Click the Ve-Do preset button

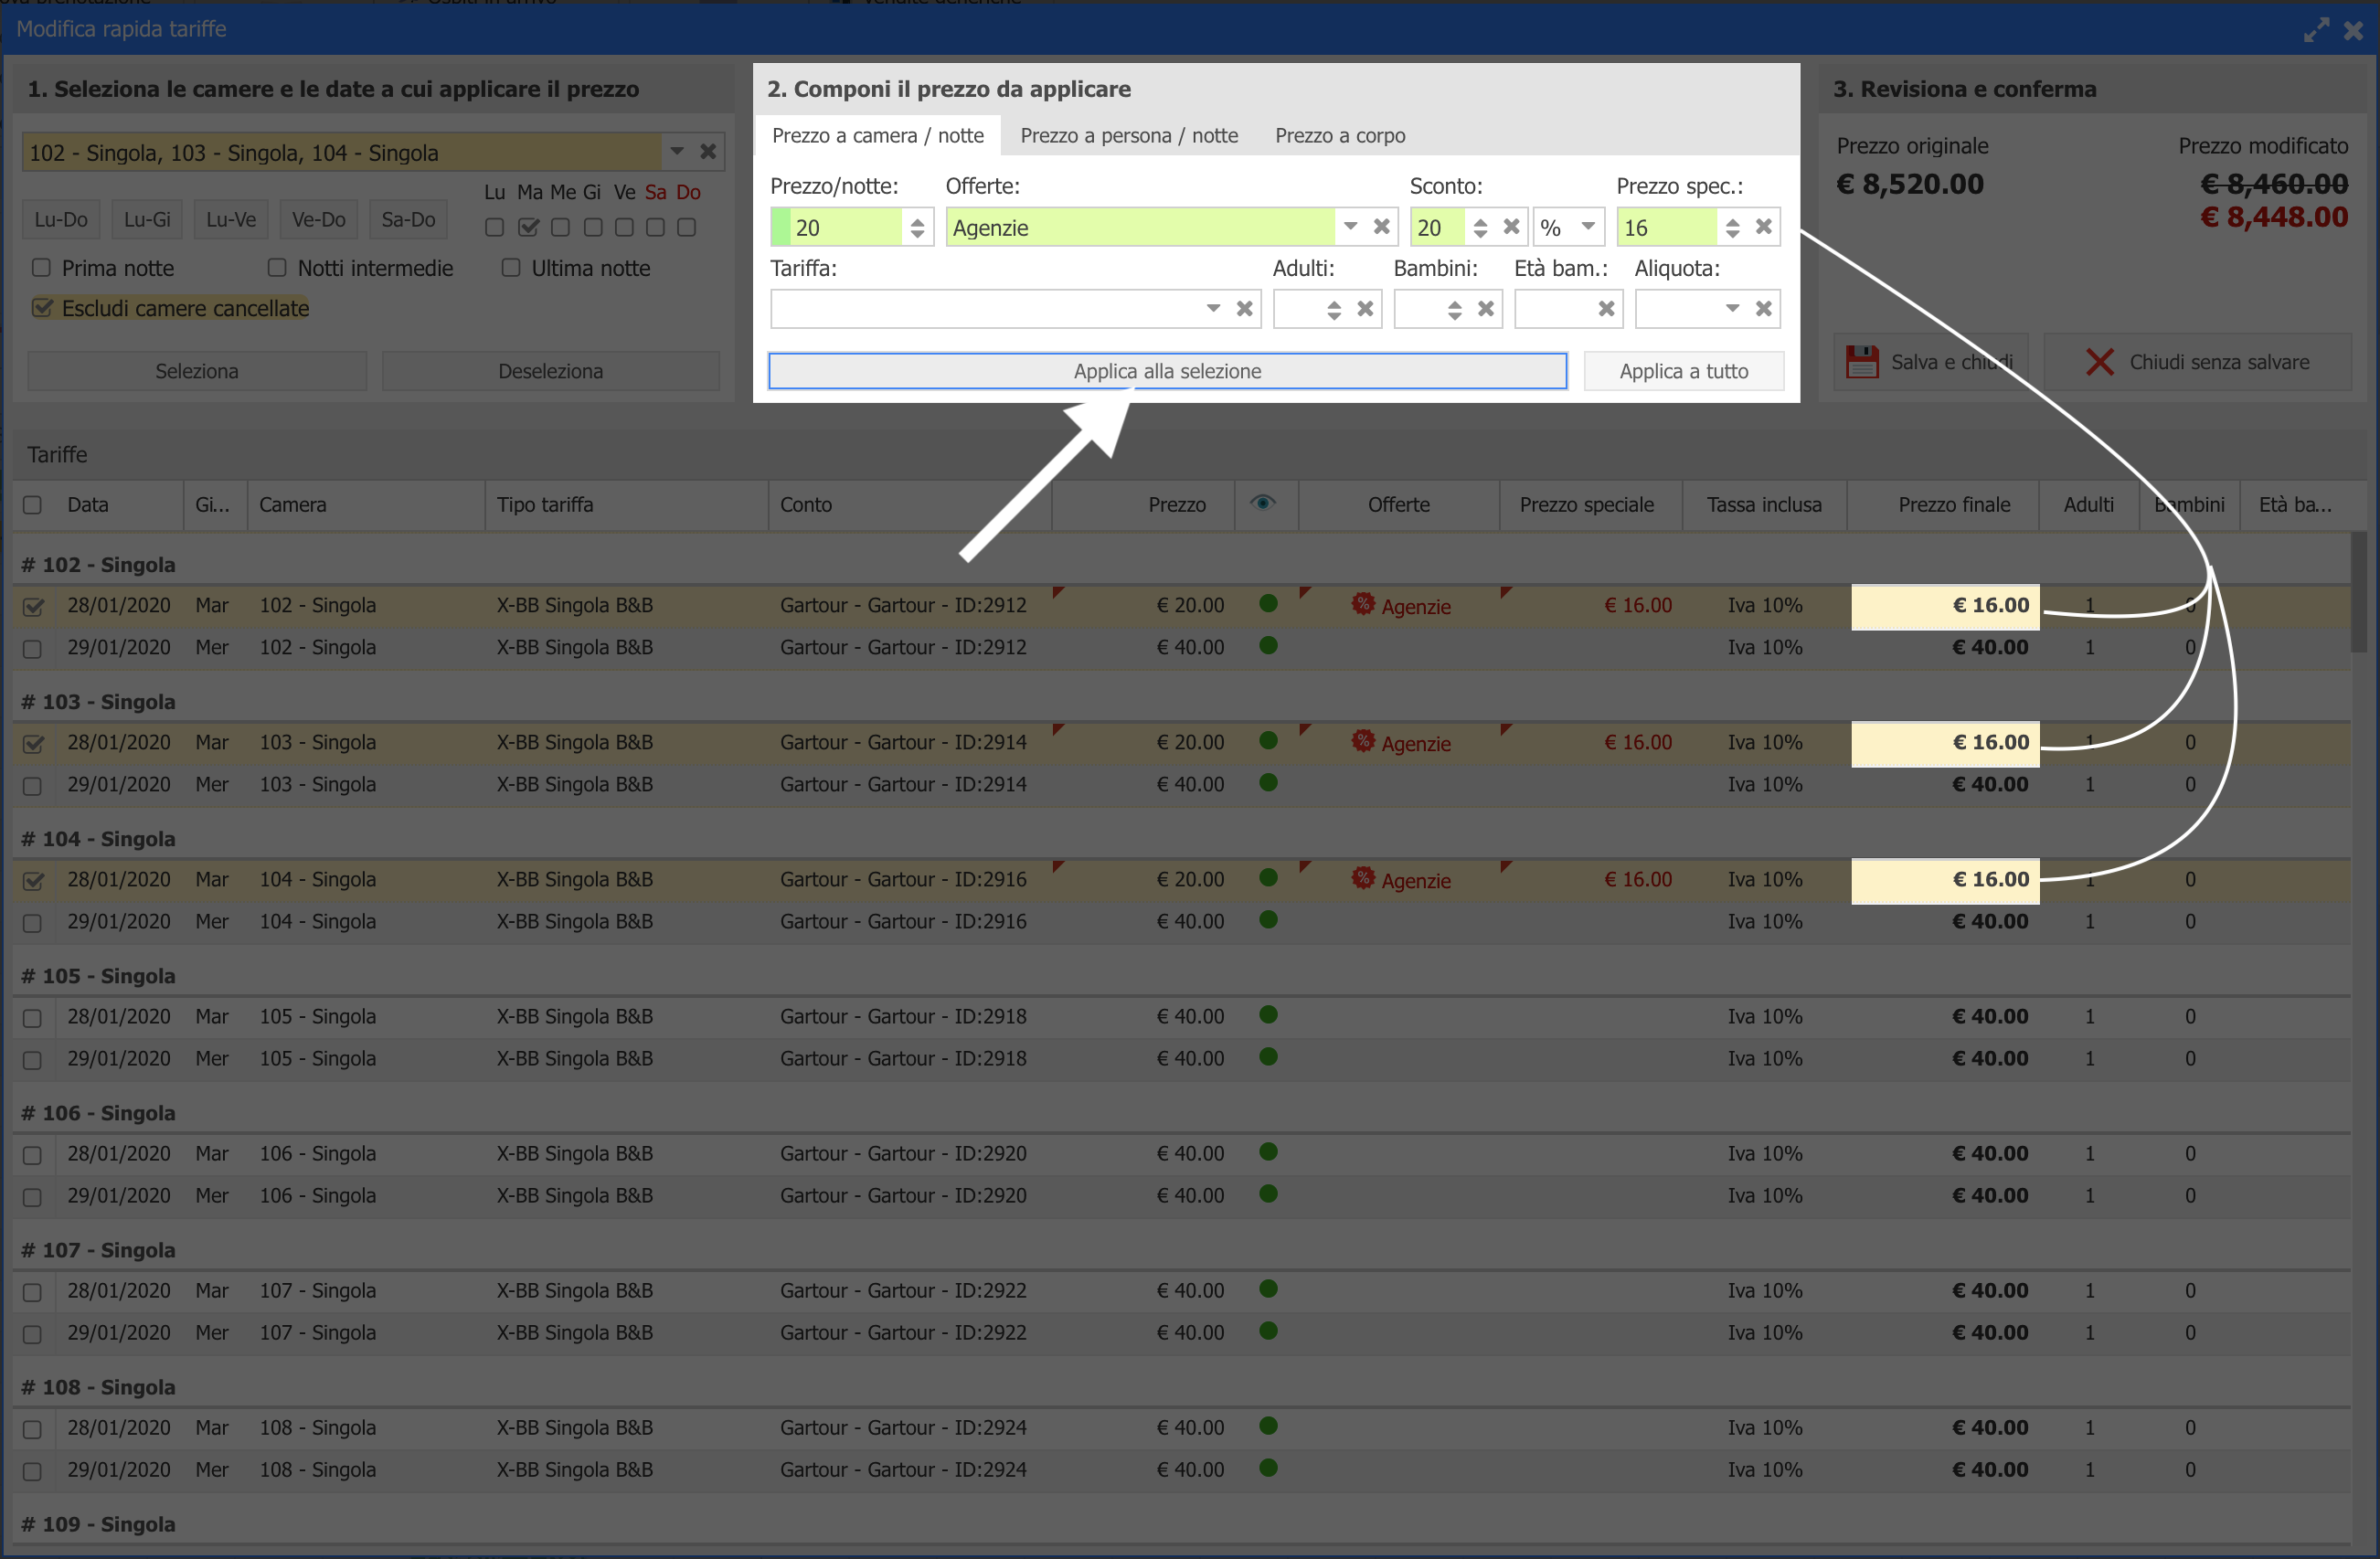point(319,219)
